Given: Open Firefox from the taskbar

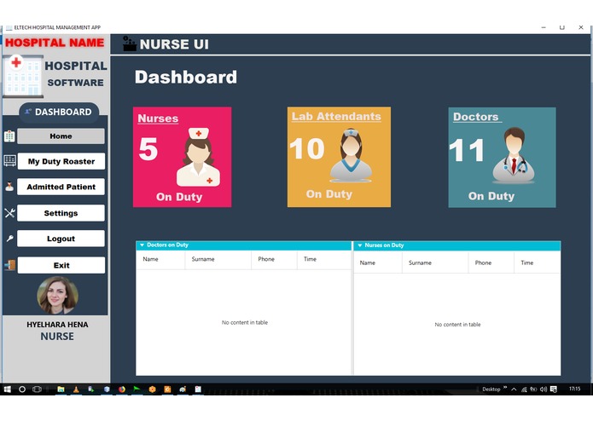Looking at the screenshot, I should point(122,389).
